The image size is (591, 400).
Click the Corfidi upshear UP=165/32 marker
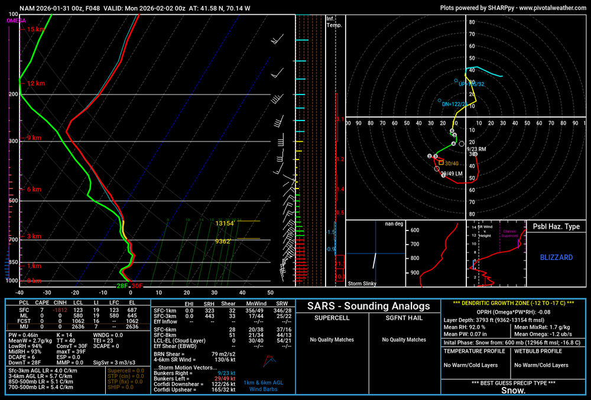click(456, 81)
